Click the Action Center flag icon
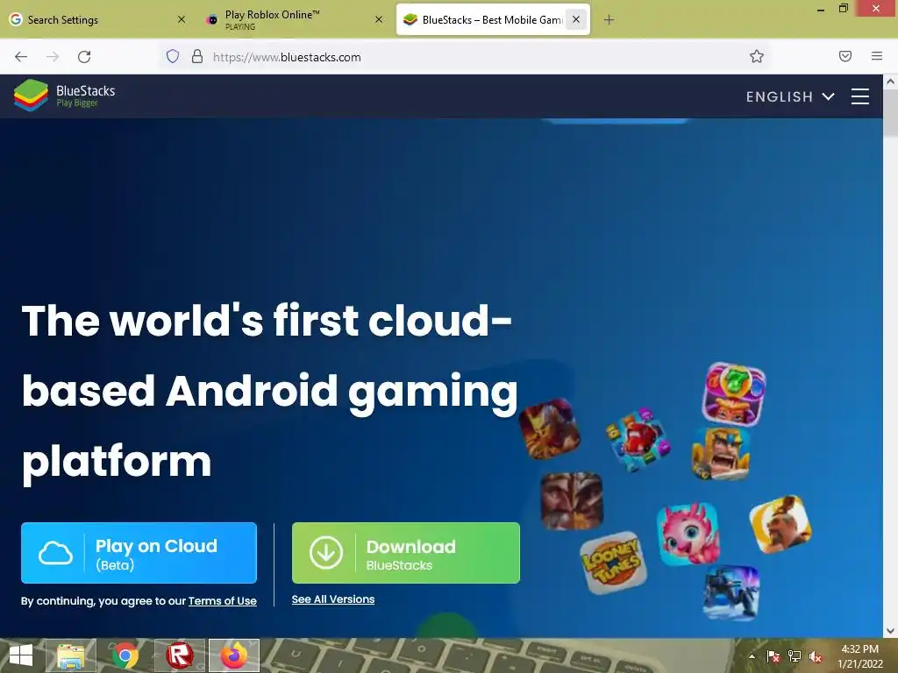Image resolution: width=898 pixels, height=673 pixels. 773,656
